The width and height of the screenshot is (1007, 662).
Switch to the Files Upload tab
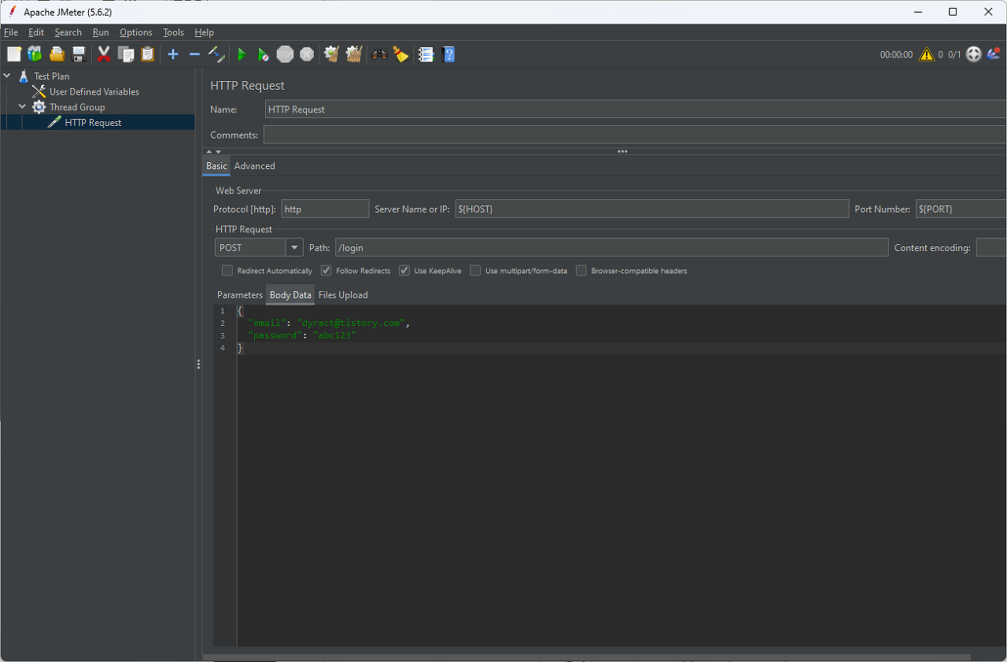[343, 295]
